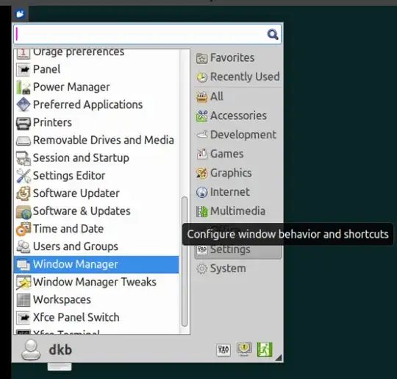Select Games category
This screenshot has height=379, width=397.
point(238,154)
